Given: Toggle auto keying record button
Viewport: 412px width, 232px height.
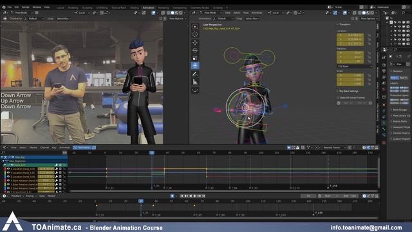Looking at the screenshot, I should pyautogui.click(x=173, y=196).
